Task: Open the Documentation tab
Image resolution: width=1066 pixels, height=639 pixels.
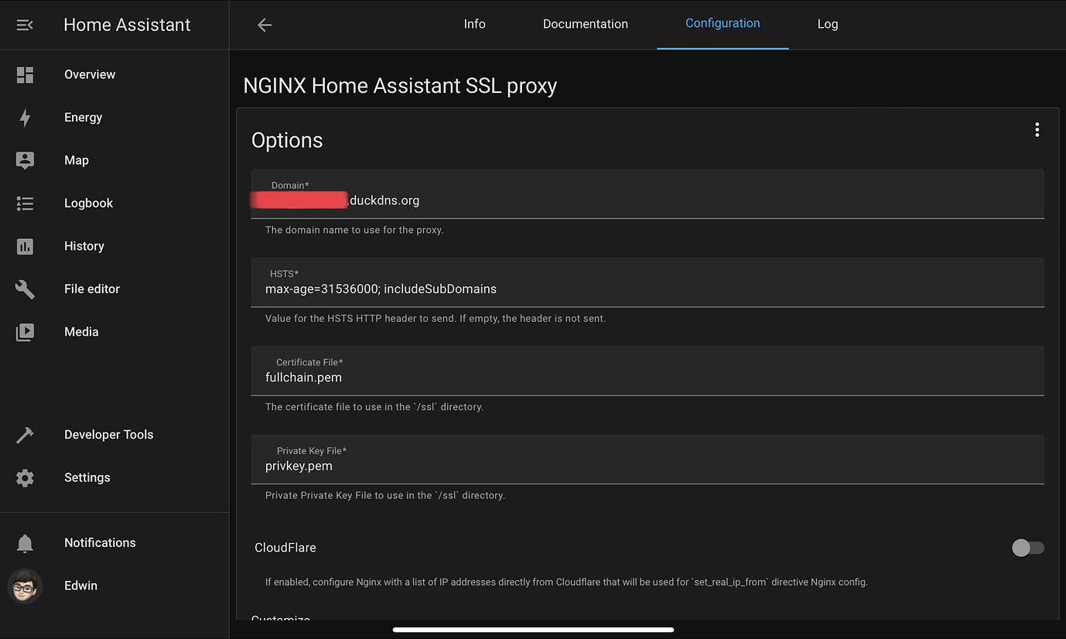Action: (585, 24)
